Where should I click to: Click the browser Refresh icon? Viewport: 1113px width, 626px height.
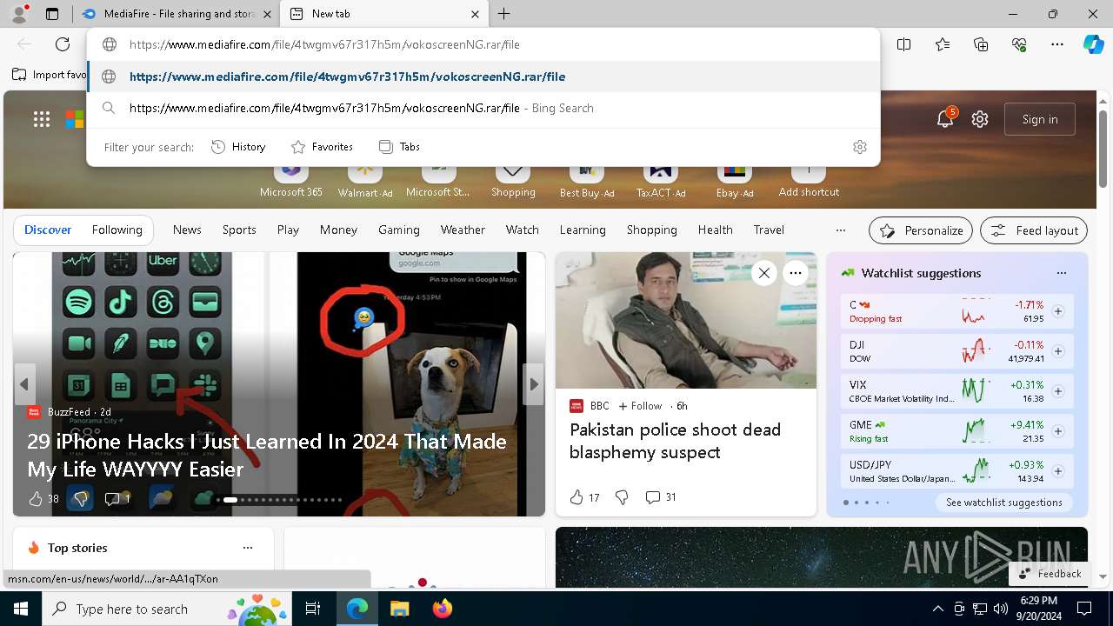tap(63, 44)
